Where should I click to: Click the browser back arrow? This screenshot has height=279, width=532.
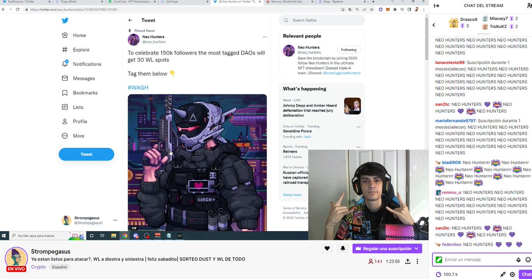[x=4, y=9]
